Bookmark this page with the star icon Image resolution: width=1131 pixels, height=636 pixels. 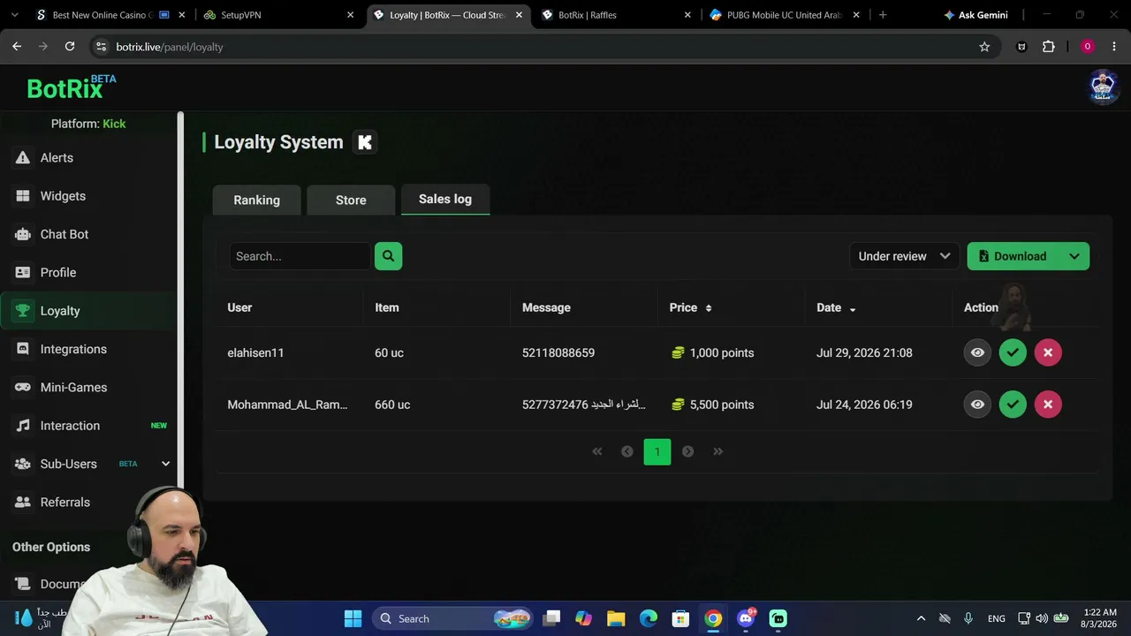pyautogui.click(x=984, y=47)
